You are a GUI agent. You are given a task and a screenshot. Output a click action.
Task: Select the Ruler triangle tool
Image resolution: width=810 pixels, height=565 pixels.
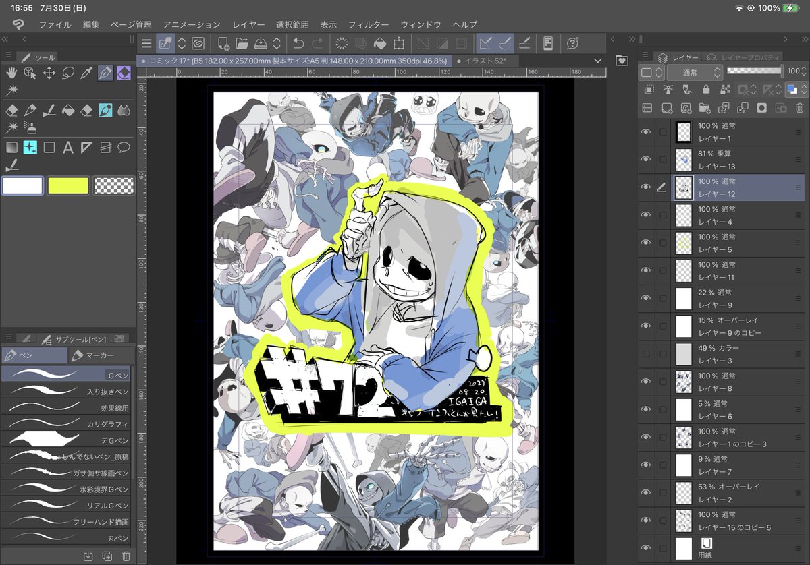[x=86, y=147]
